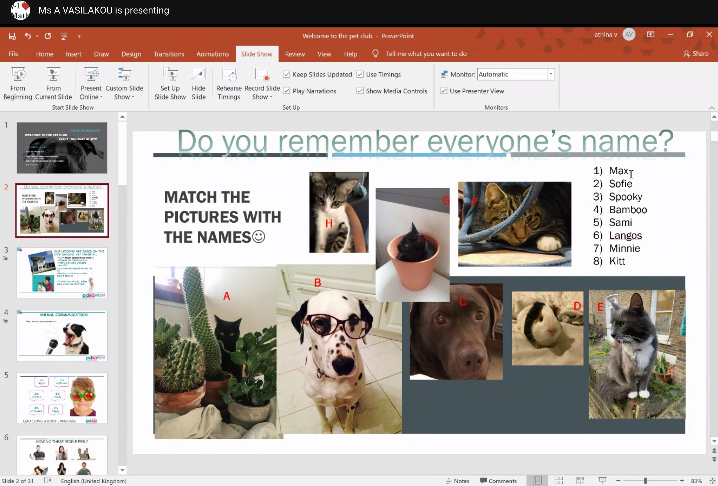The image size is (718, 486).
Task: Click the Tell me what you want to do box
Action: pos(426,54)
